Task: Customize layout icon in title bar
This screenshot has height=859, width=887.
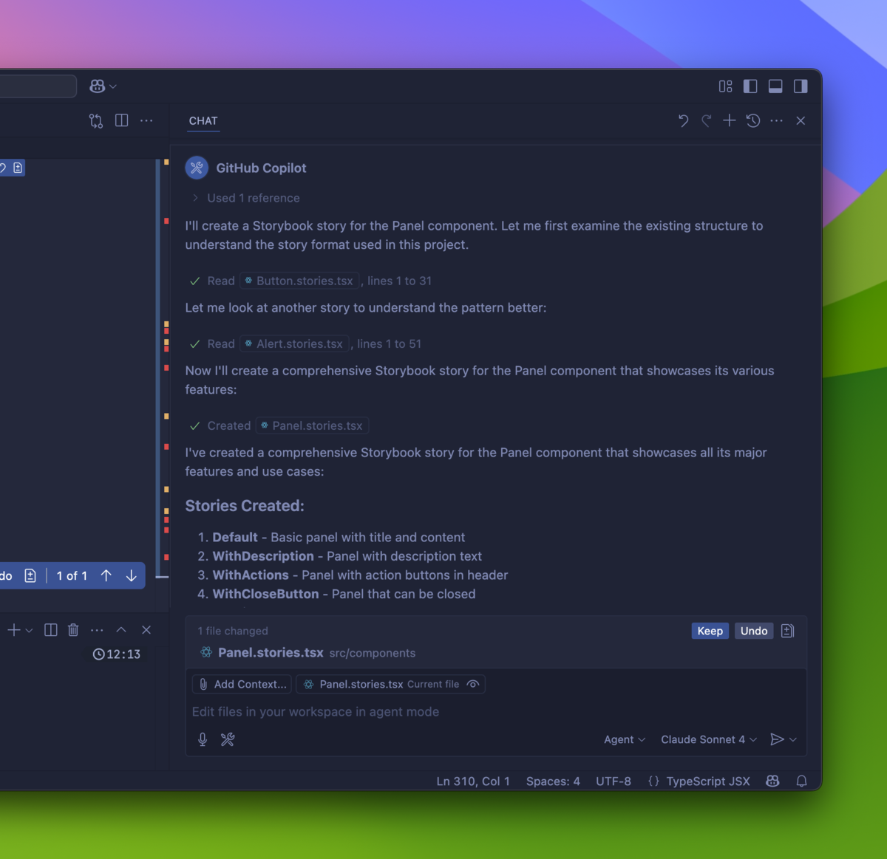Action: pos(725,86)
